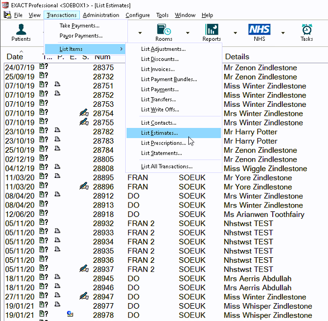Screen dimensions: 328x321
Task: Click printed icon in row 28808
Action: tap(58, 167)
